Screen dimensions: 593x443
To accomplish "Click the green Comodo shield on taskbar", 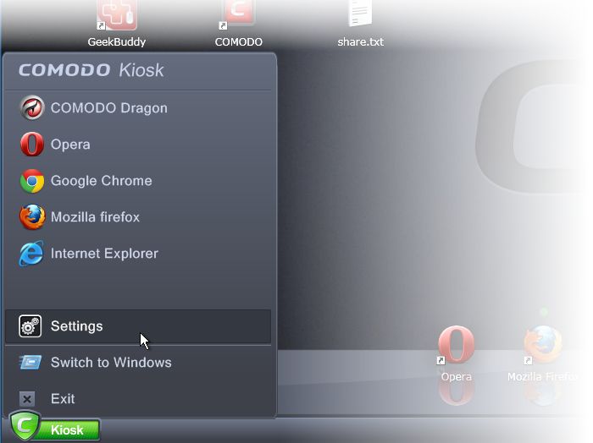I will [x=25, y=425].
